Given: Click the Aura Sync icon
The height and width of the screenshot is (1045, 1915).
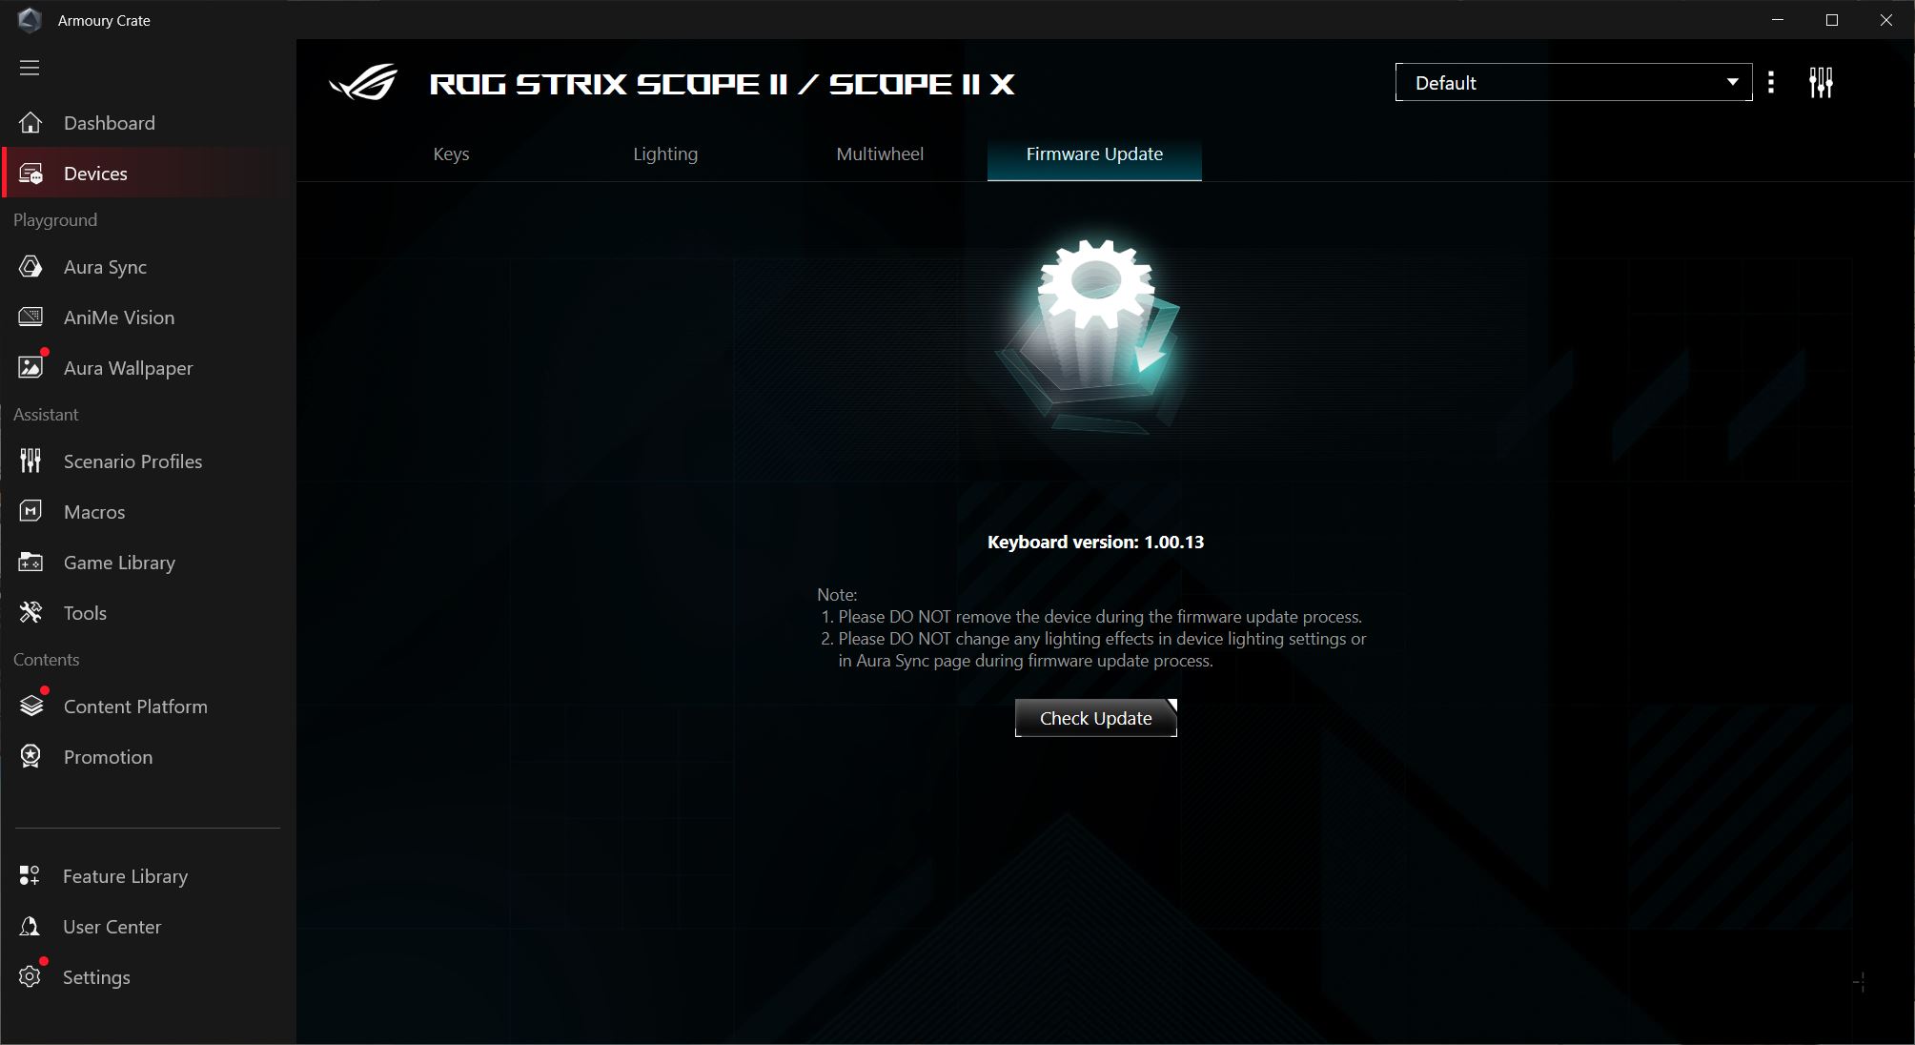Looking at the screenshot, I should point(31,267).
